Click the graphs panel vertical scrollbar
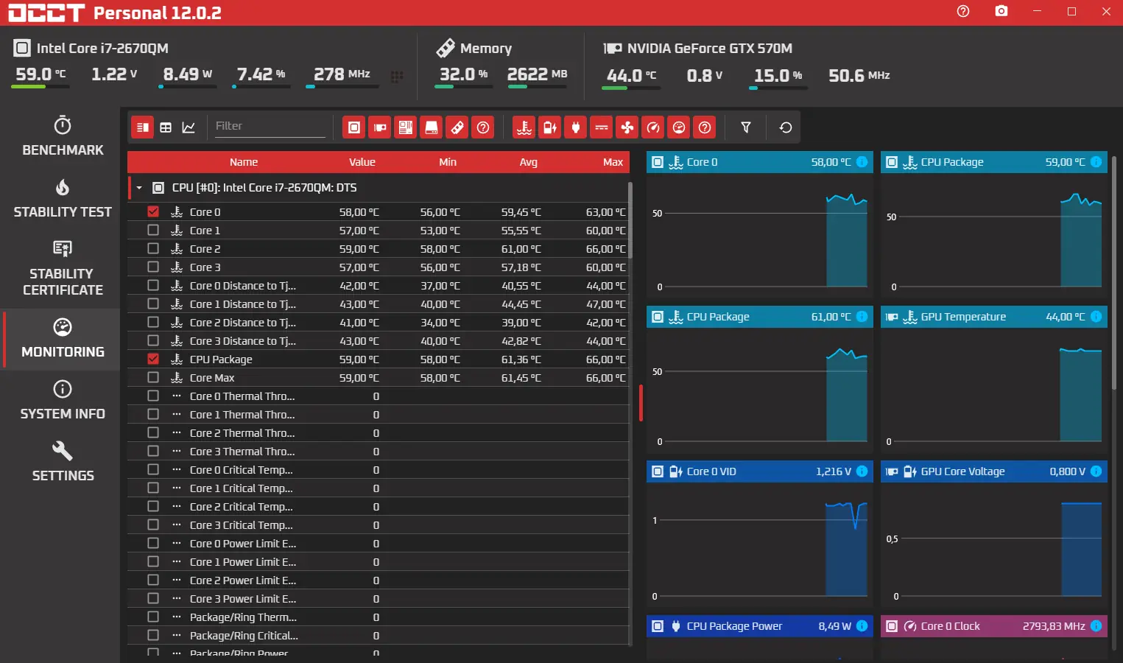This screenshot has width=1123, height=663. click(1113, 273)
